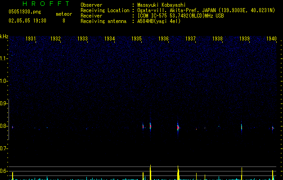
Task: Click the kHz axis unit label
Action: [x=4, y=36]
